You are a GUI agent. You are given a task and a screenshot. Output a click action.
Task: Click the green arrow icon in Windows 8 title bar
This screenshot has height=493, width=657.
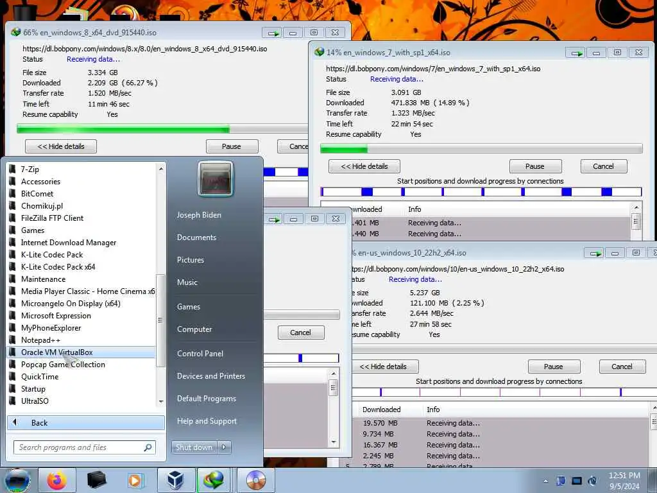[273, 33]
